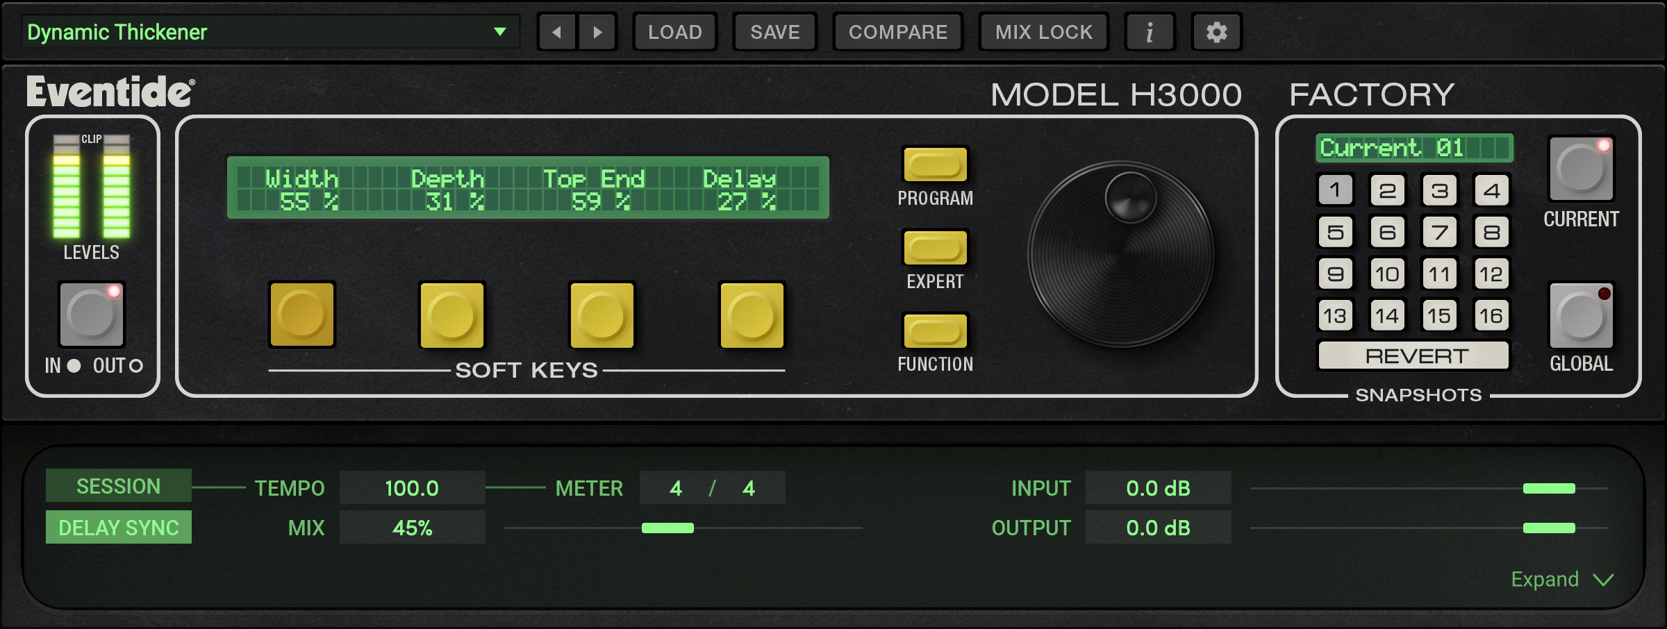1667x629 pixels.
Task: Select snapshot 4
Action: tap(1491, 190)
